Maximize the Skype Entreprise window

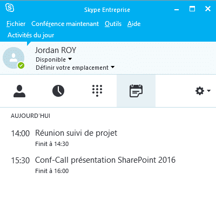[192, 9]
